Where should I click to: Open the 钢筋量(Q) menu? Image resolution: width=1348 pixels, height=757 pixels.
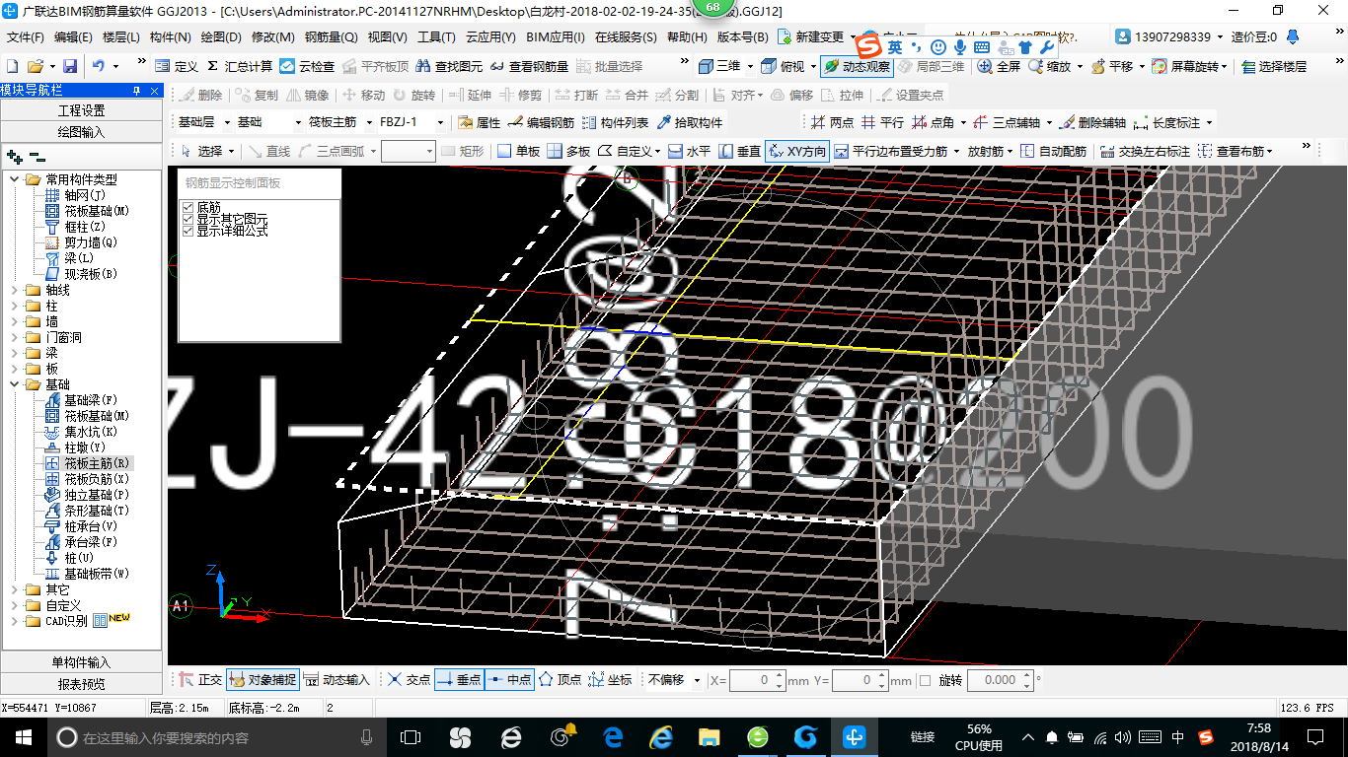tap(331, 37)
